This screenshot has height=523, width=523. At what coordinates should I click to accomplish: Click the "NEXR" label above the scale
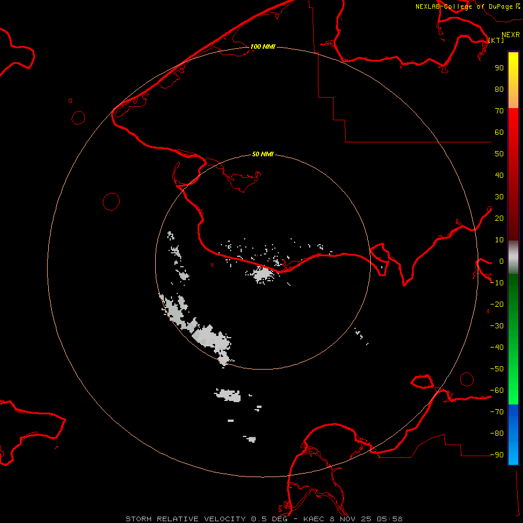click(x=511, y=35)
